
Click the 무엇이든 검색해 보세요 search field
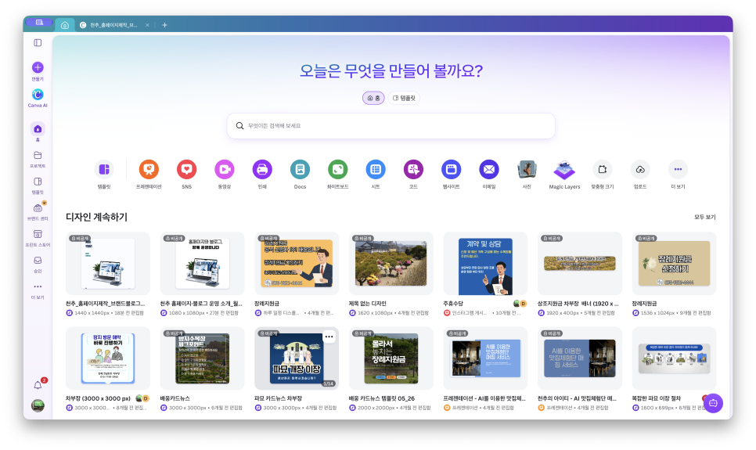point(391,126)
